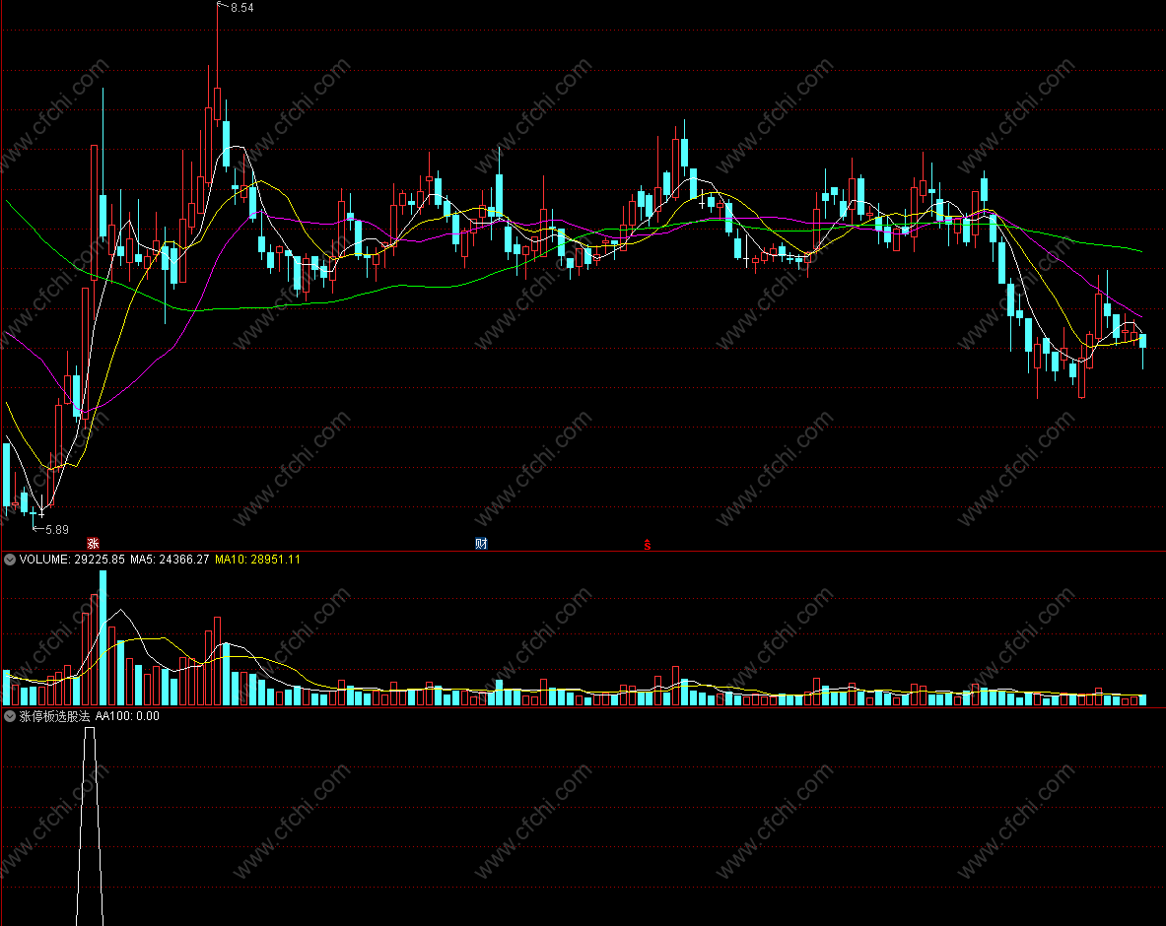Image resolution: width=1166 pixels, height=926 pixels.
Task: Click the VOLUME: 29225.85 label
Action: [72, 560]
